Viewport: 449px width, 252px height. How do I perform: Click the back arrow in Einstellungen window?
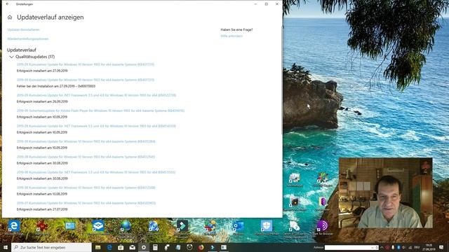[x=8, y=4]
